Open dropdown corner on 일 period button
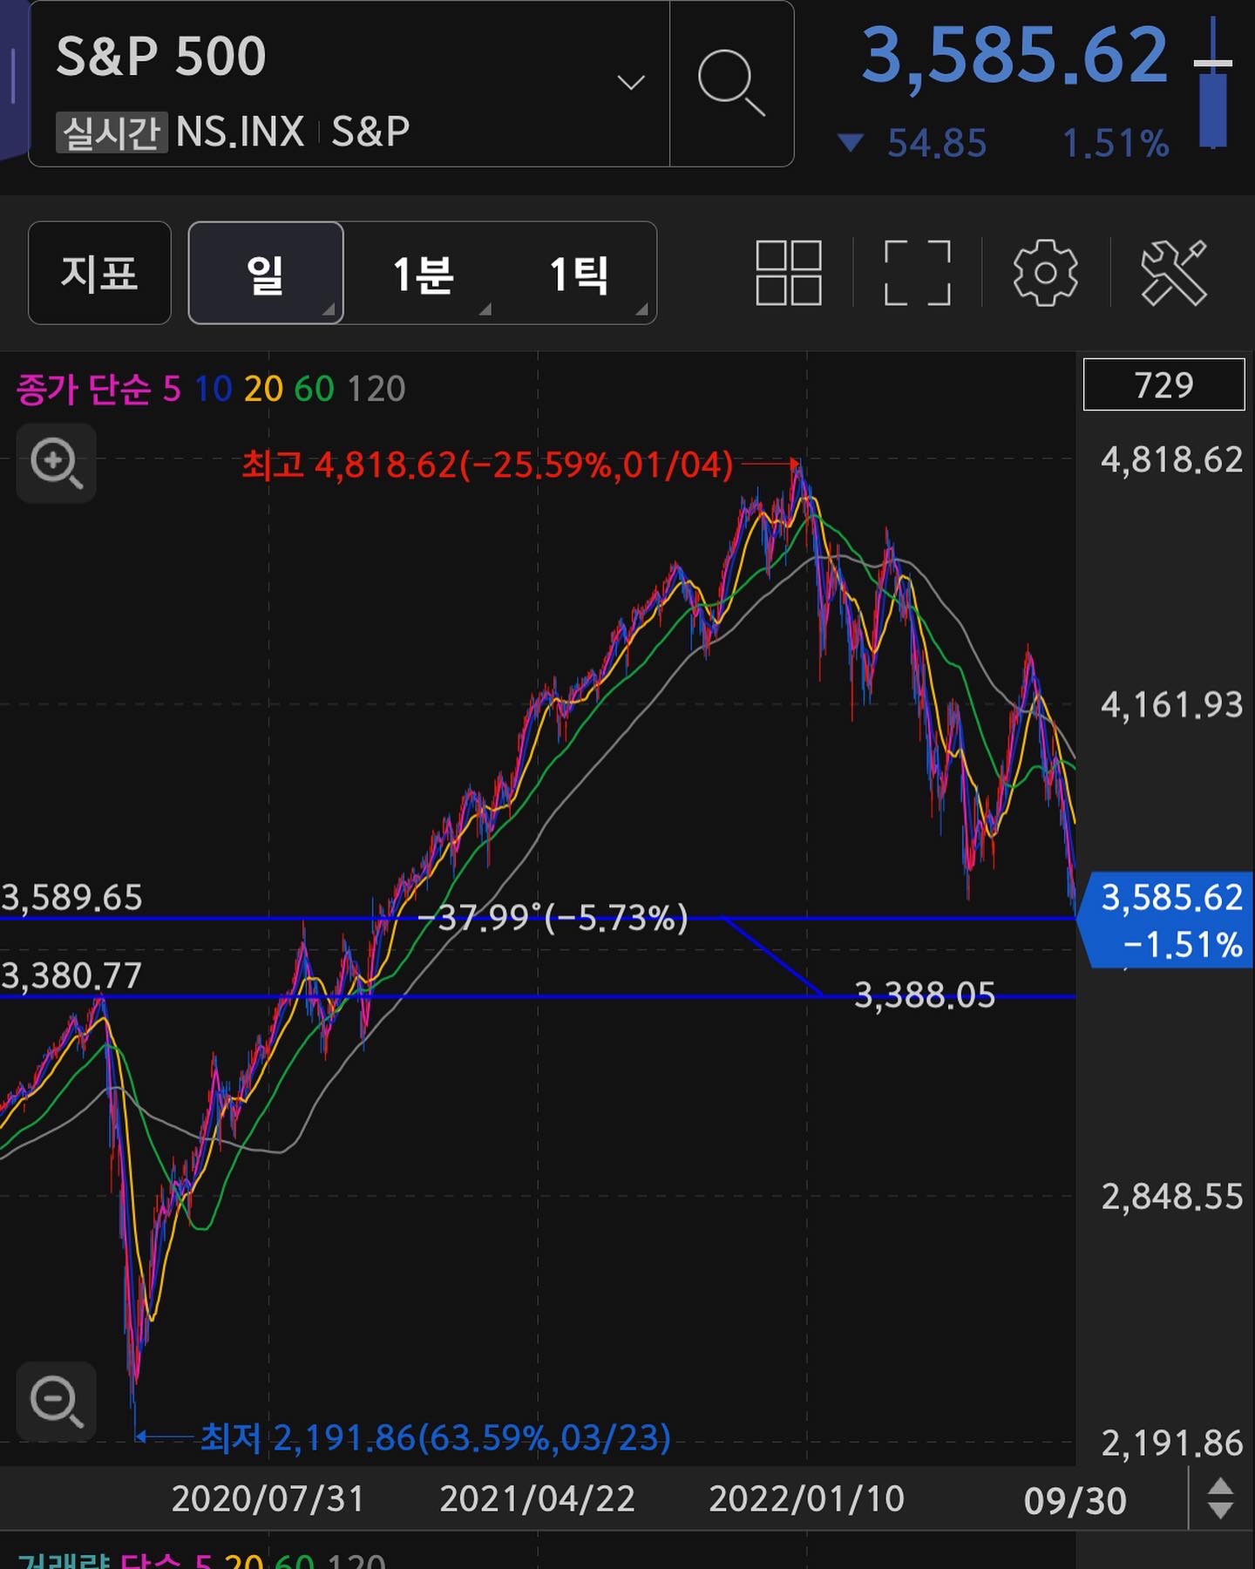 pos(329,309)
